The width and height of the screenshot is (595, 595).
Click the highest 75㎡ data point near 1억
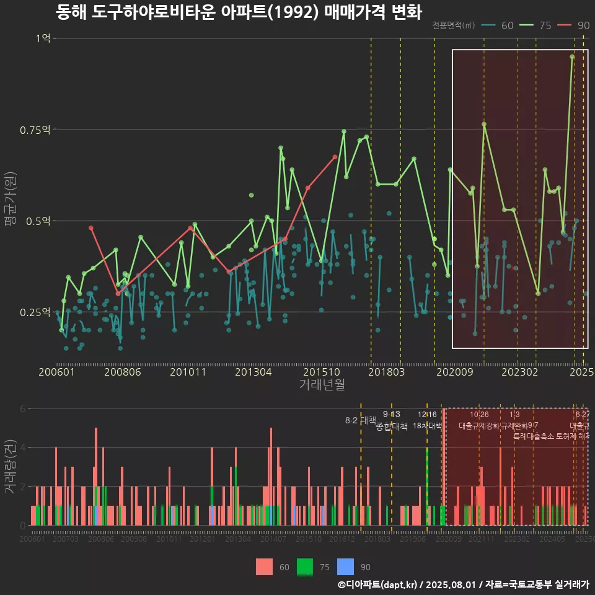[572, 57]
